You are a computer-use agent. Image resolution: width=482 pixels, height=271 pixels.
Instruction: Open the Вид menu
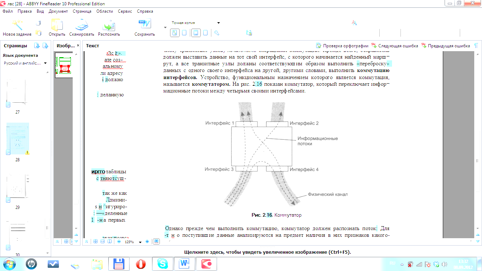40,11
